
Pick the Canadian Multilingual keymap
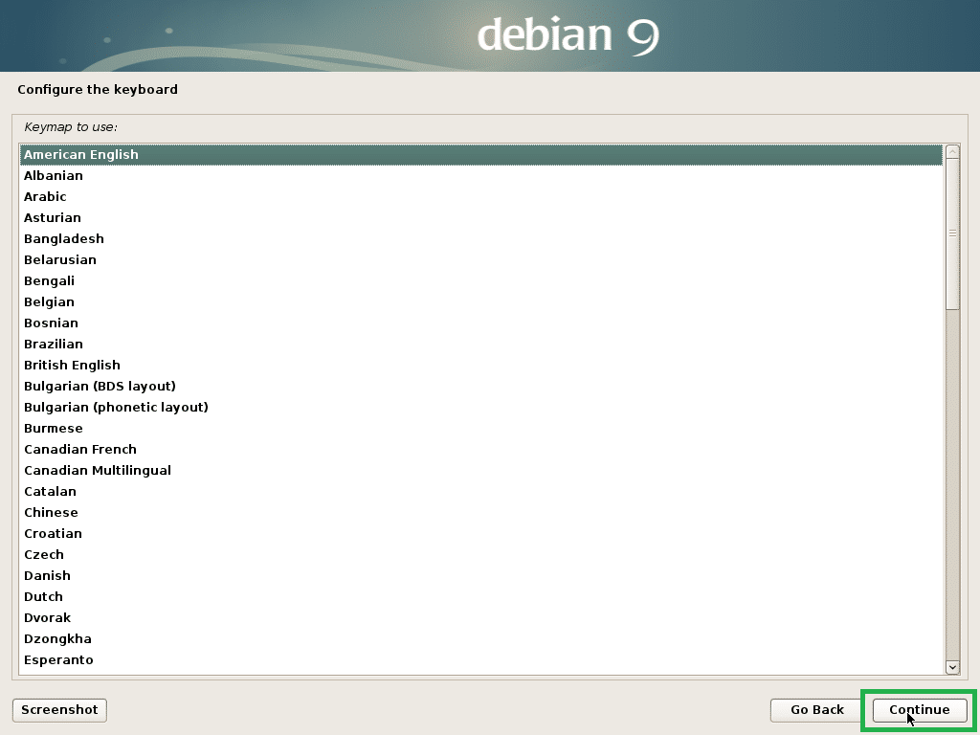480,471
